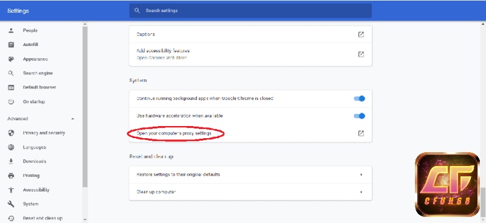486x223 pixels.
Task: Open Captions external link icon
Action: point(361,35)
